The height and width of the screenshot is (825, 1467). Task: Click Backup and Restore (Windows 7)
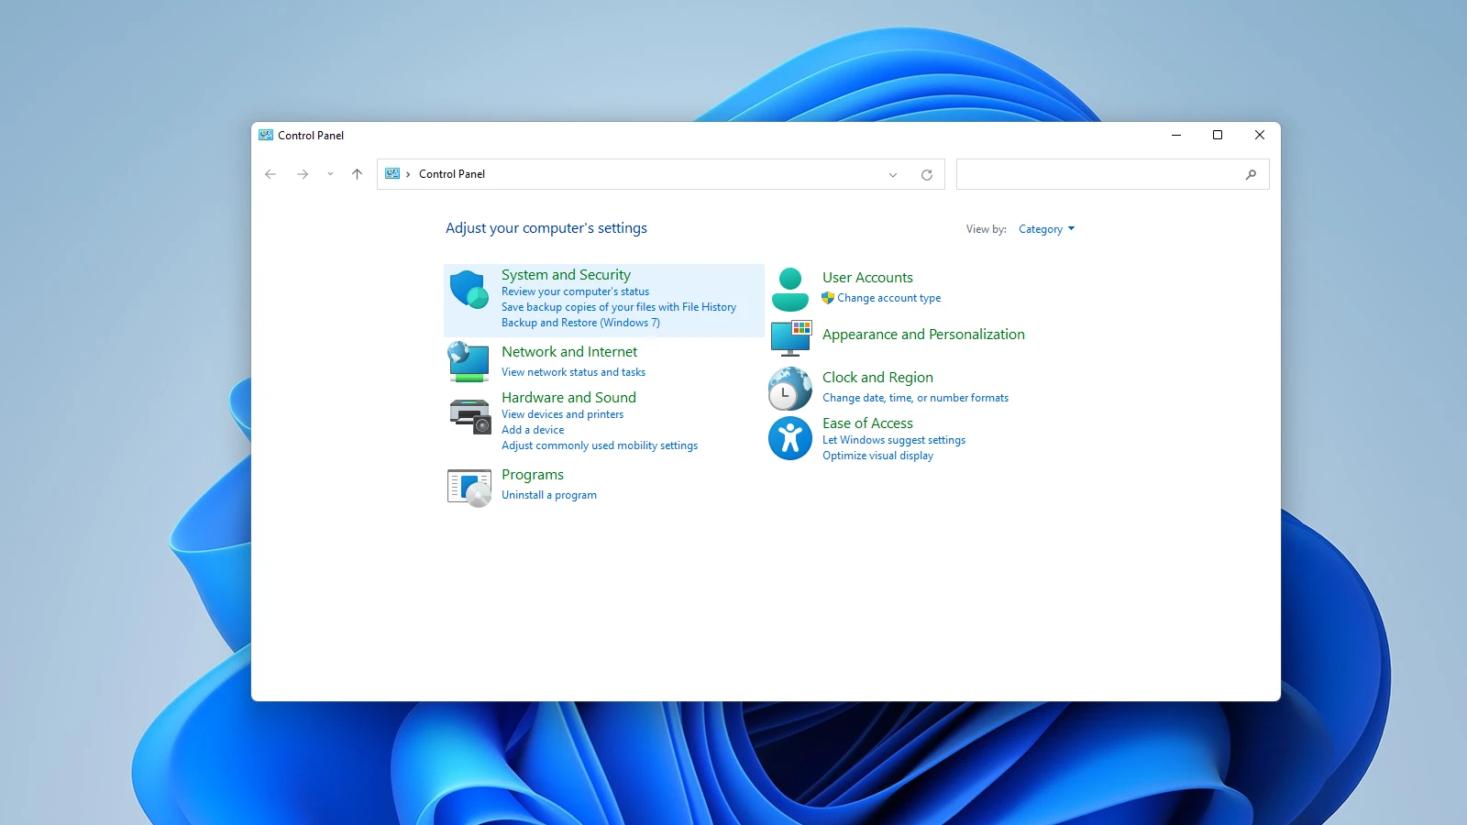tap(580, 323)
